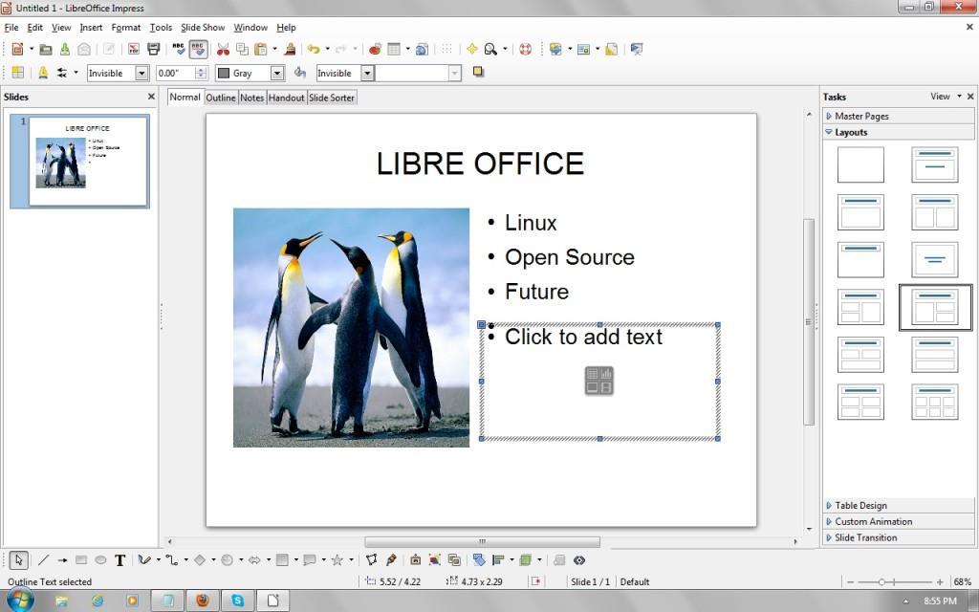Cut the selection with the scissors icon

tap(223, 50)
